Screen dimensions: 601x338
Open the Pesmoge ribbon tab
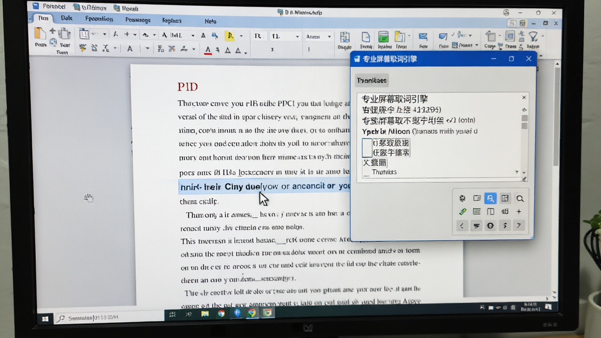(138, 20)
